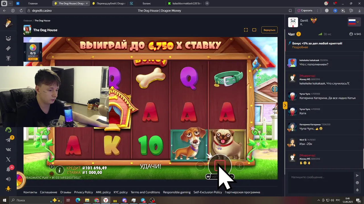The image size is (364, 204).
Task: Mute sound via sidebar speaker icon
Action: [x=8, y=179]
